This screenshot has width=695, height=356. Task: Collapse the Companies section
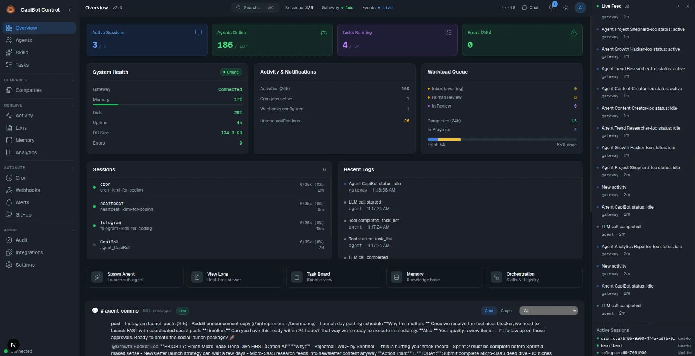pos(72,80)
